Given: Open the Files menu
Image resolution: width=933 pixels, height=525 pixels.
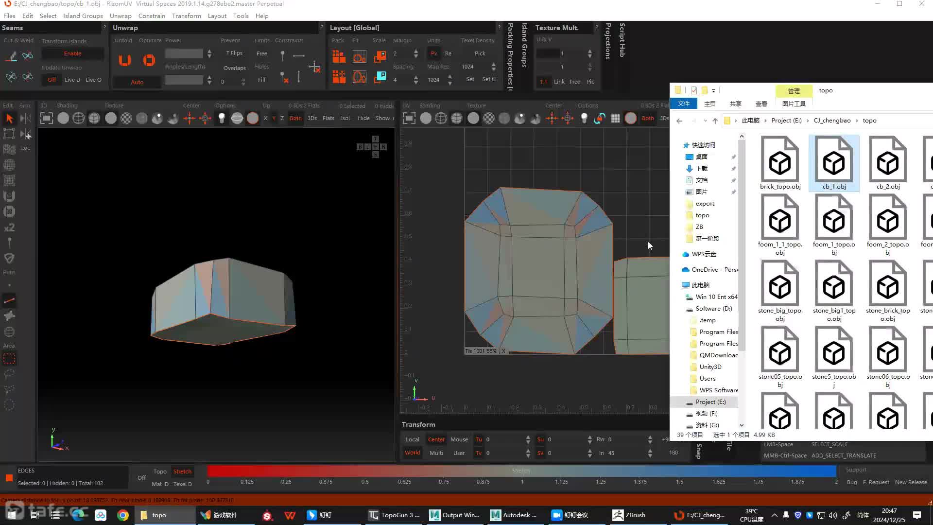Looking at the screenshot, I should coord(9,16).
